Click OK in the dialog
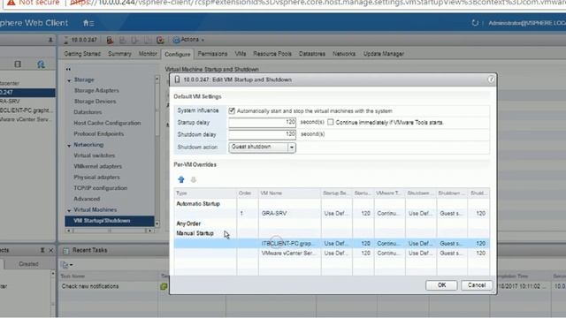This screenshot has width=566, height=318. tap(441, 285)
